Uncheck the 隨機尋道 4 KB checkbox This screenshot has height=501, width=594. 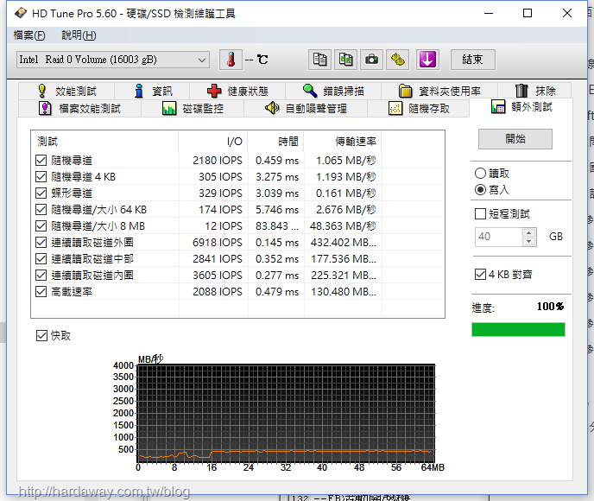pos(41,176)
